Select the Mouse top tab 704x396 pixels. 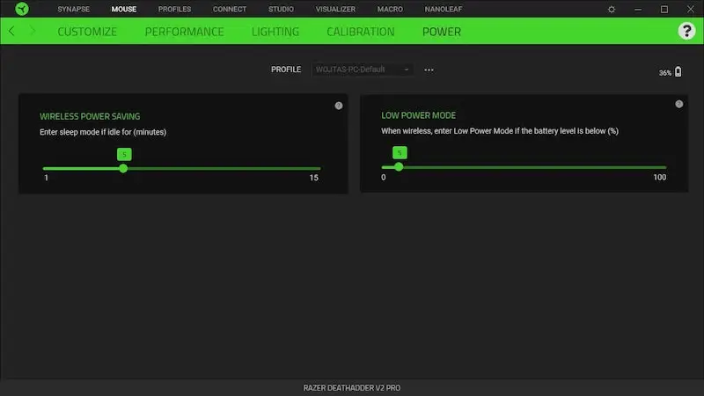tap(124, 9)
